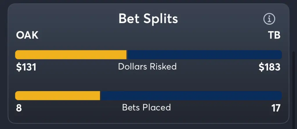Viewport: 297px width, 129px height.
Task: Select the OAK team label
Action: [x=27, y=35]
